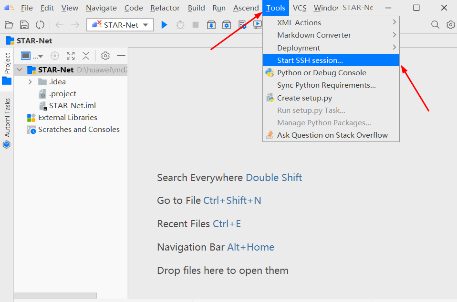Open the Ascend menu
The width and height of the screenshot is (457, 302).
click(x=246, y=8)
